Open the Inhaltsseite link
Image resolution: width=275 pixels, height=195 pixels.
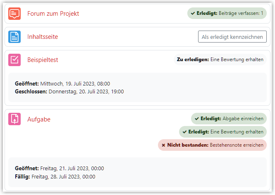[43, 37]
